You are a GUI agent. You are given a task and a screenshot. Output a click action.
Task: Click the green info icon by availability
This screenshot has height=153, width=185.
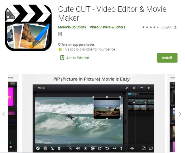(x=60, y=49)
